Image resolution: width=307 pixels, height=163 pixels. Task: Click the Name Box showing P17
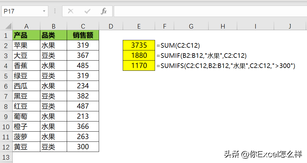click(x=21, y=11)
